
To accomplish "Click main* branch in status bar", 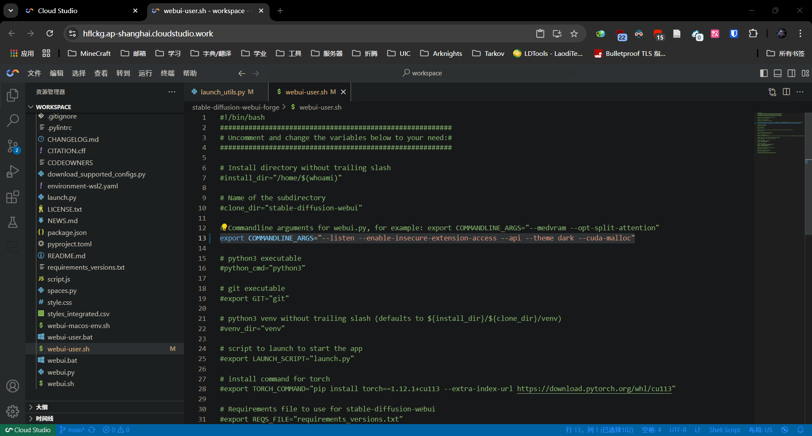I will tap(72, 430).
